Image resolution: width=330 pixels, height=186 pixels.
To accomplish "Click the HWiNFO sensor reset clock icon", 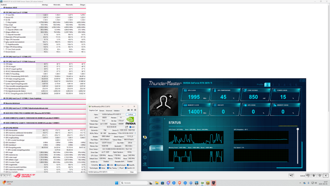I will (308, 175).
